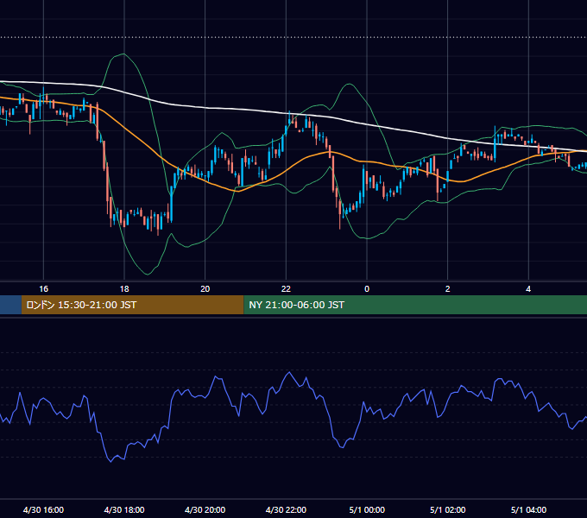The image size is (587, 518).
Task: Click the 0 hour label on the chart axis
Action: pos(367,289)
